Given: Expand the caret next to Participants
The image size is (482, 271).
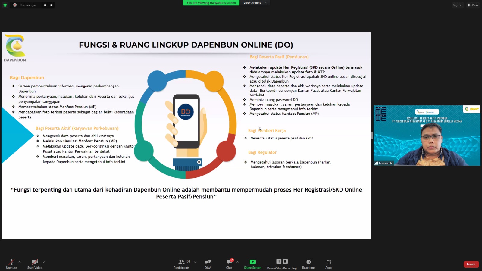Looking at the screenshot, I should point(195,262).
